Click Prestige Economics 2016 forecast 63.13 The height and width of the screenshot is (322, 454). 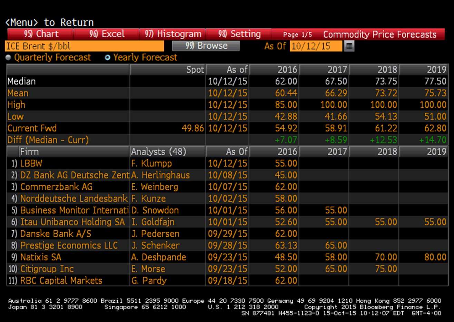pos(286,245)
